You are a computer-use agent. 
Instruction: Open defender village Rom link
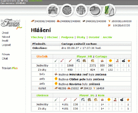tap(101, 95)
